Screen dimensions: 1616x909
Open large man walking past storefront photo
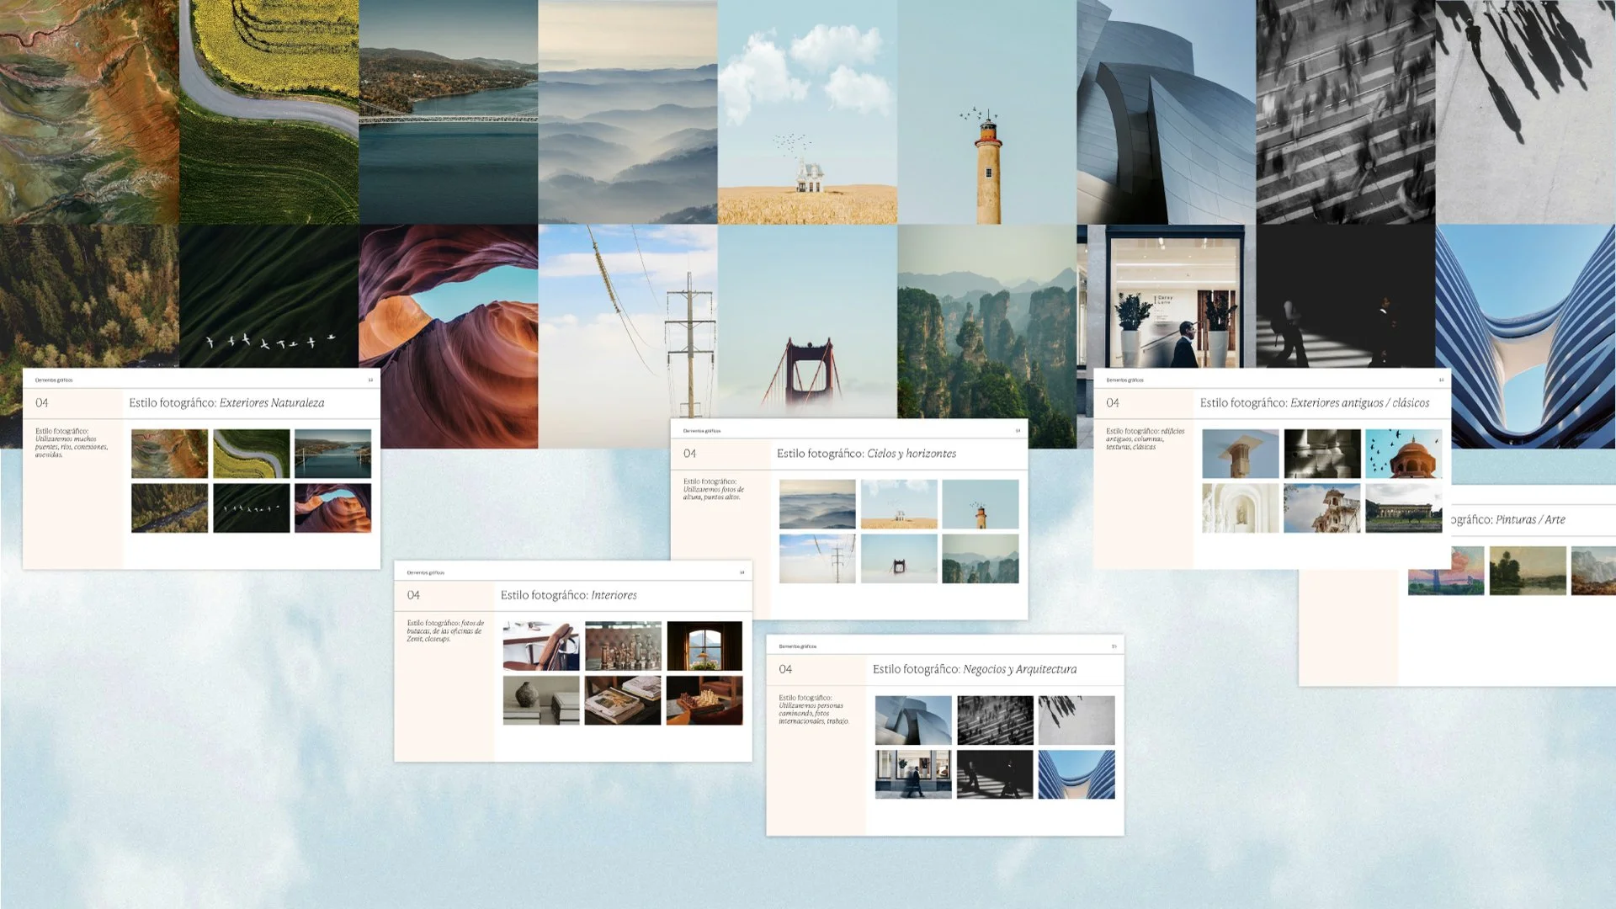click(1167, 296)
